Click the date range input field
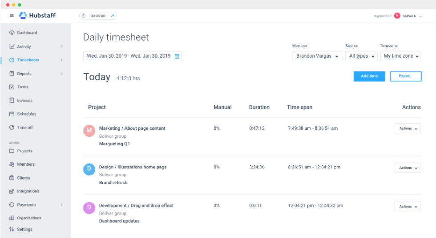436x238 pixels. click(133, 56)
